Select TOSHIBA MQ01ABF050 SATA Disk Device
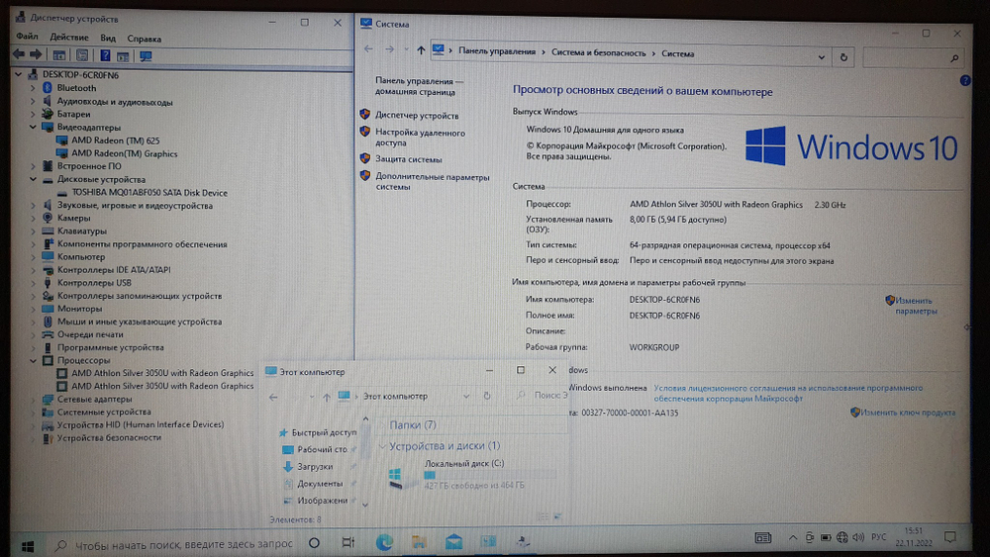The width and height of the screenshot is (990, 557). coord(149,192)
